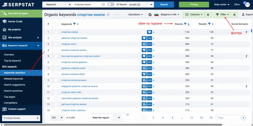Open the Keyword search type dropdown
Screen dimensions: 253x126
click(x=57, y=5)
